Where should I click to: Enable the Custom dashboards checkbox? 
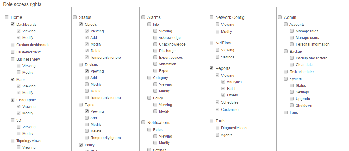13,45
